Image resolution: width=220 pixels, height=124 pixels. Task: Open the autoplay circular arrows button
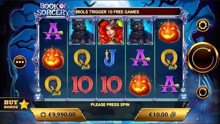pyautogui.click(x=203, y=92)
